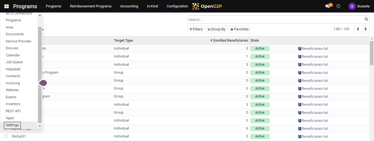Go to the previous page arrow
This screenshot has width=374, height=141.
pyautogui.click(x=358, y=29)
